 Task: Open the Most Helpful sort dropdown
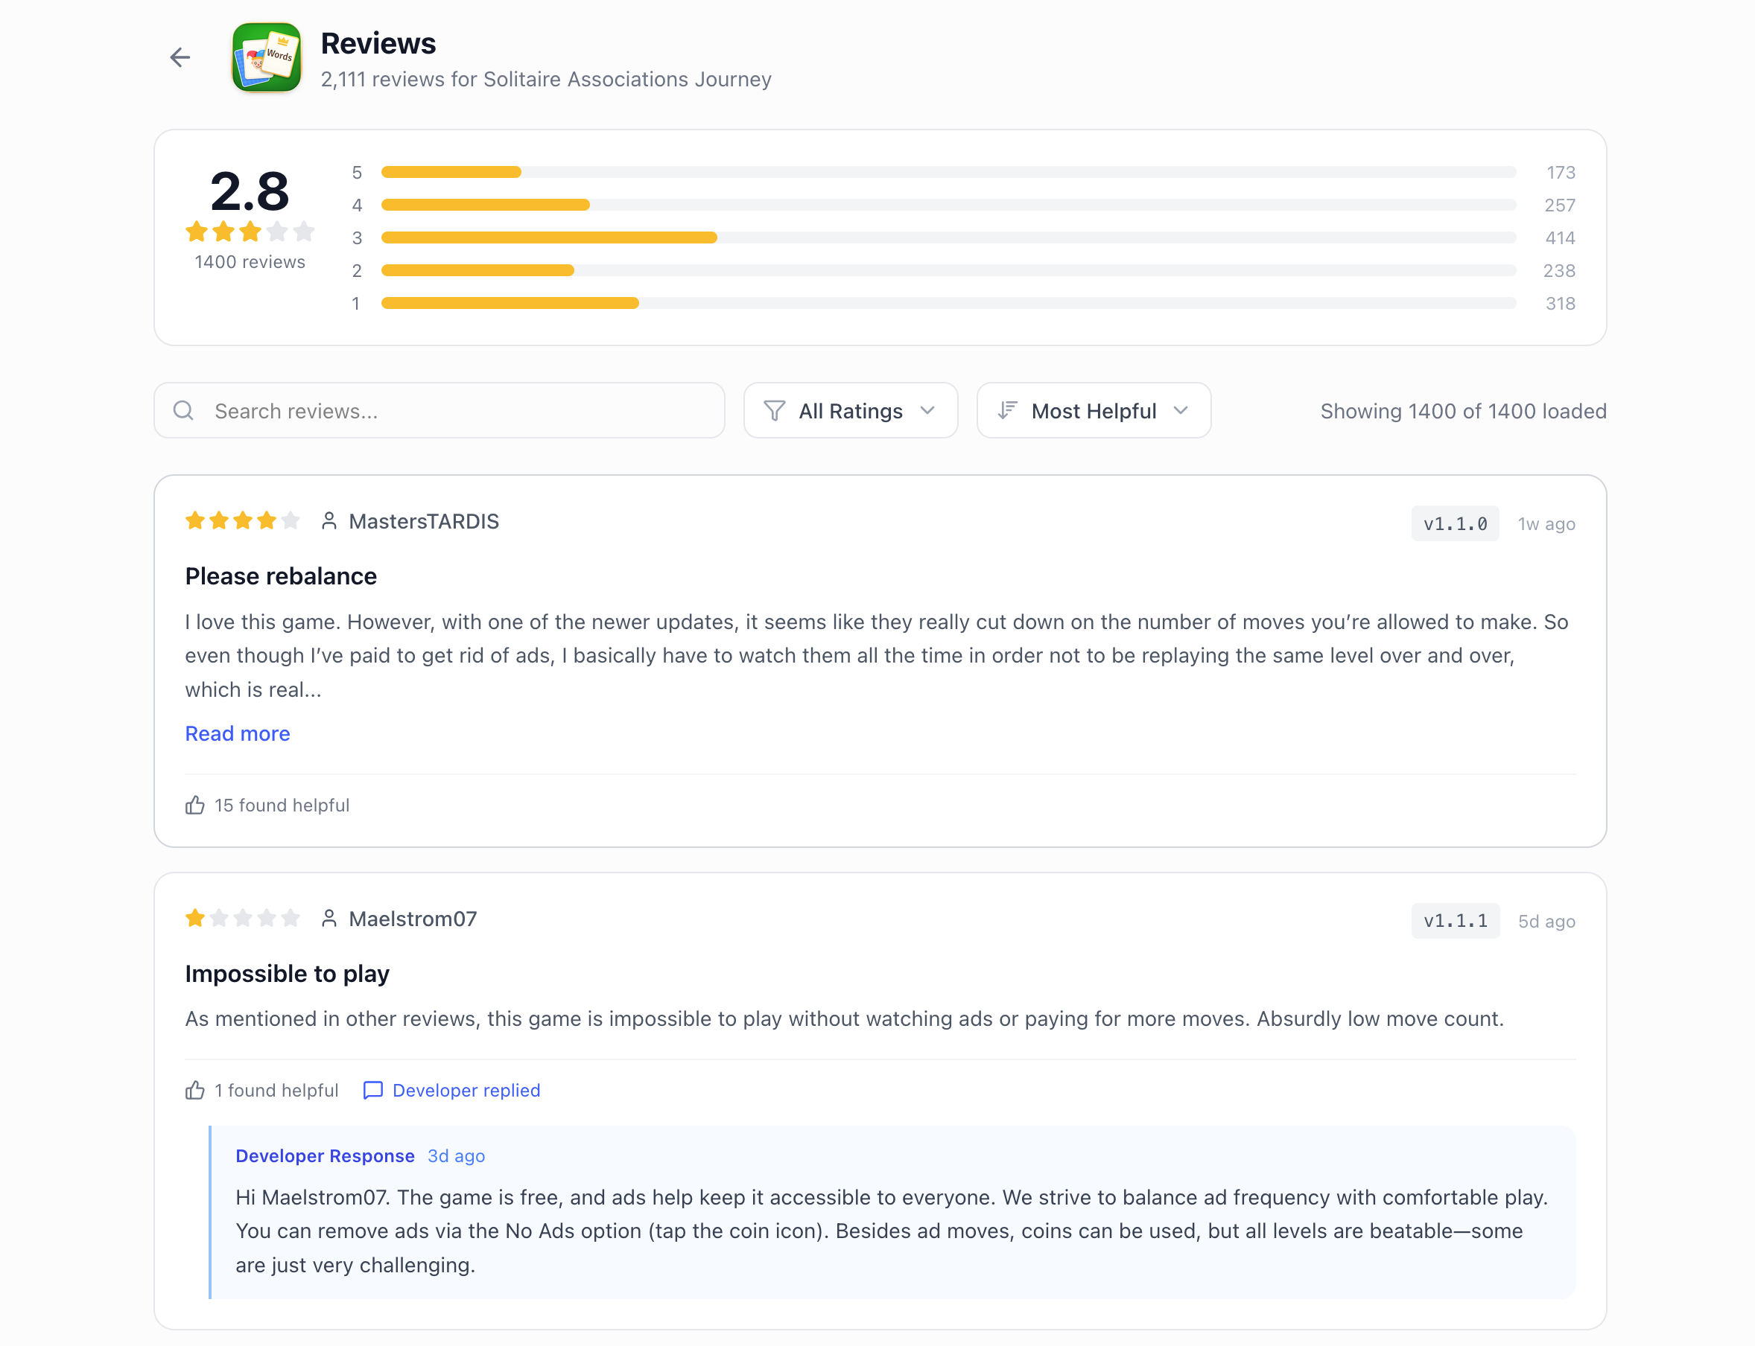tap(1094, 410)
